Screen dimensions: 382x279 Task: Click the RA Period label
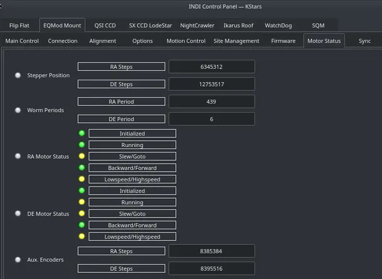pos(121,102)
